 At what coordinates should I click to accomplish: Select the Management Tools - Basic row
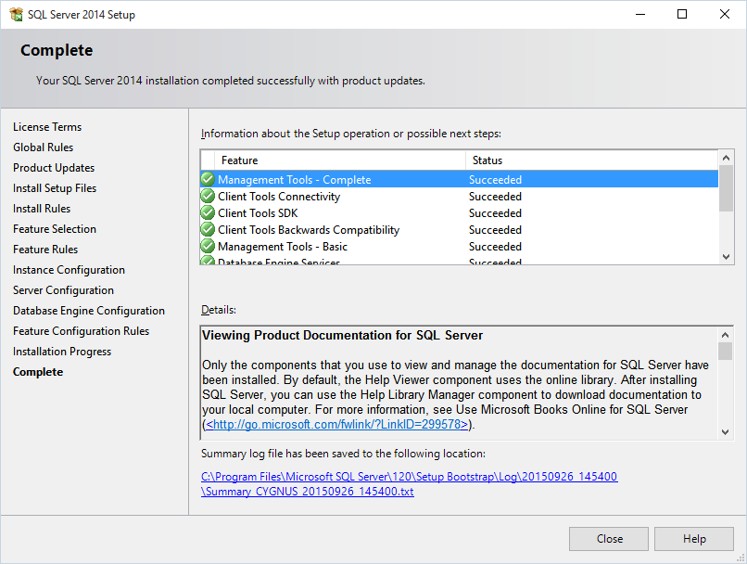460,246
